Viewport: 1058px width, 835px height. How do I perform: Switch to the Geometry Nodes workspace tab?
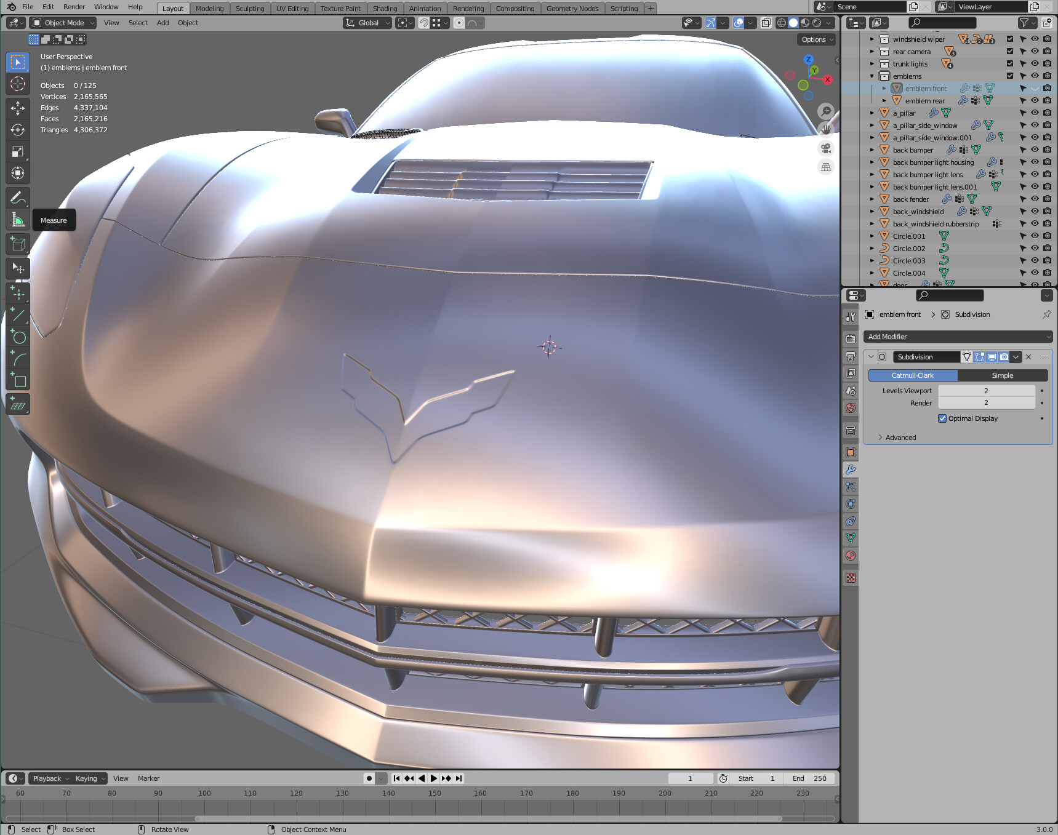(572, 9)
